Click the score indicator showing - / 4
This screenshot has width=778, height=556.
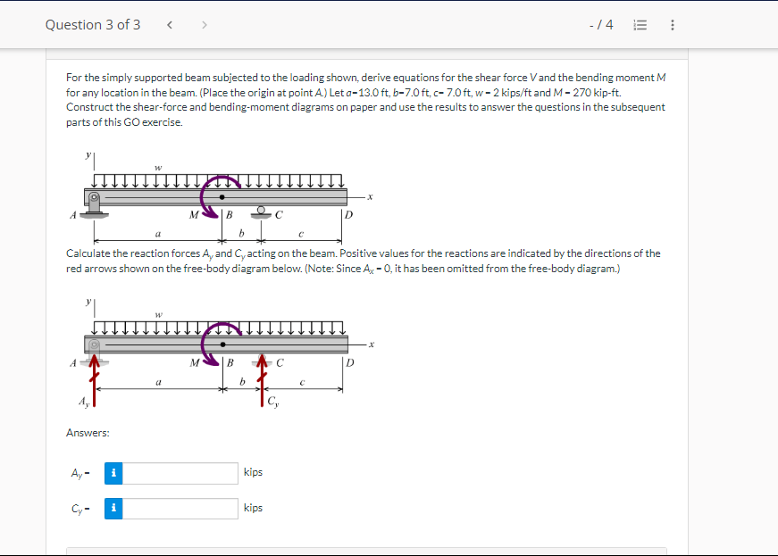coord(603,24)
